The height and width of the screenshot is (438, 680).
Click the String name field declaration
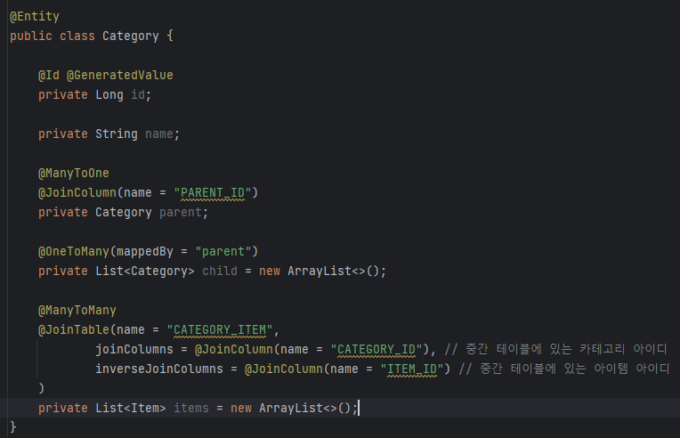point(109,134)
